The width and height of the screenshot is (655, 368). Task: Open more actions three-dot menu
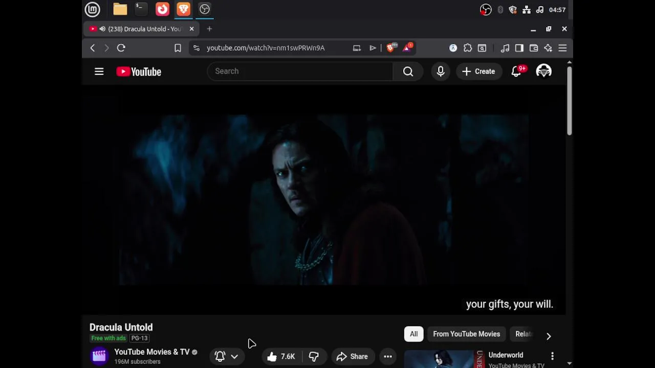tap(388, 357)
